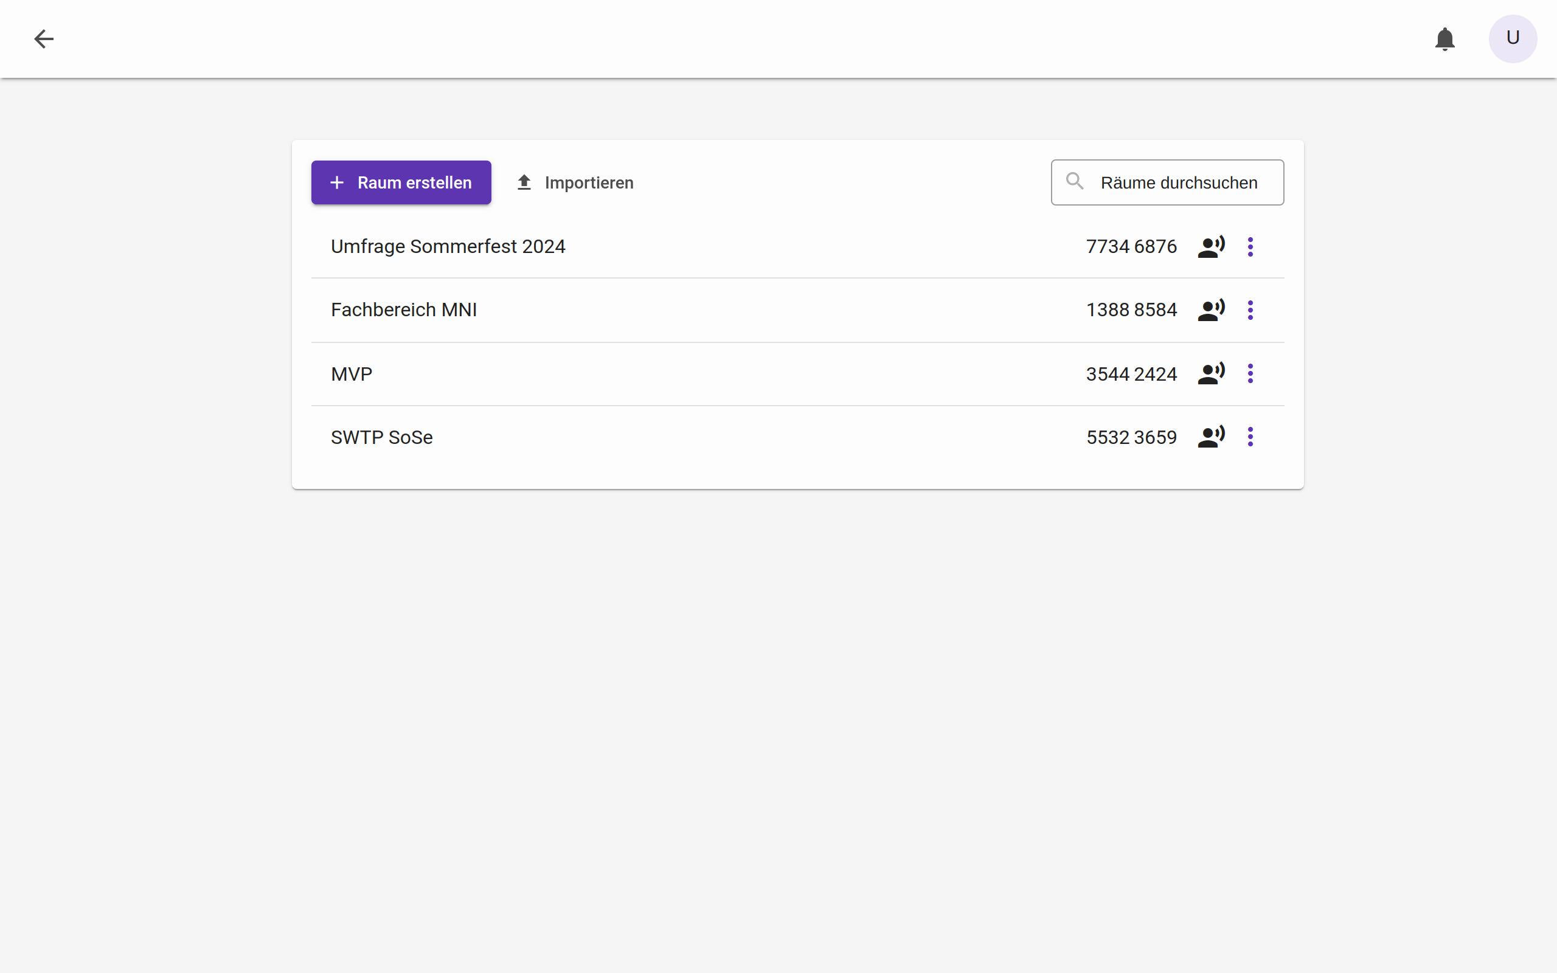Click role icon for SWTP SoSe
The height and width of the screenshot is (973, 1557).
tap(1211, 437)
